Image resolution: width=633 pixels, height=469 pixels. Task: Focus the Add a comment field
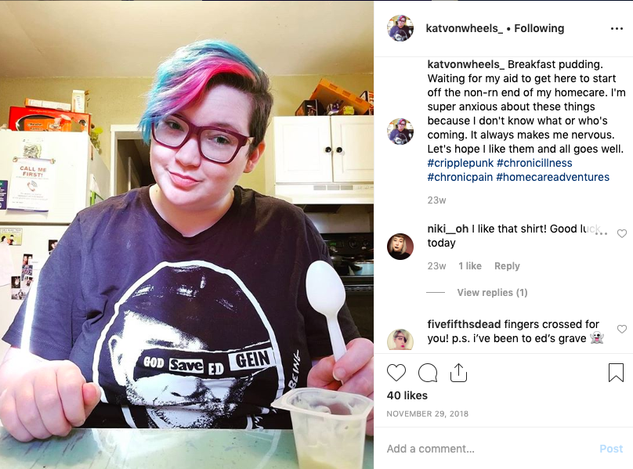pos(490,449)
